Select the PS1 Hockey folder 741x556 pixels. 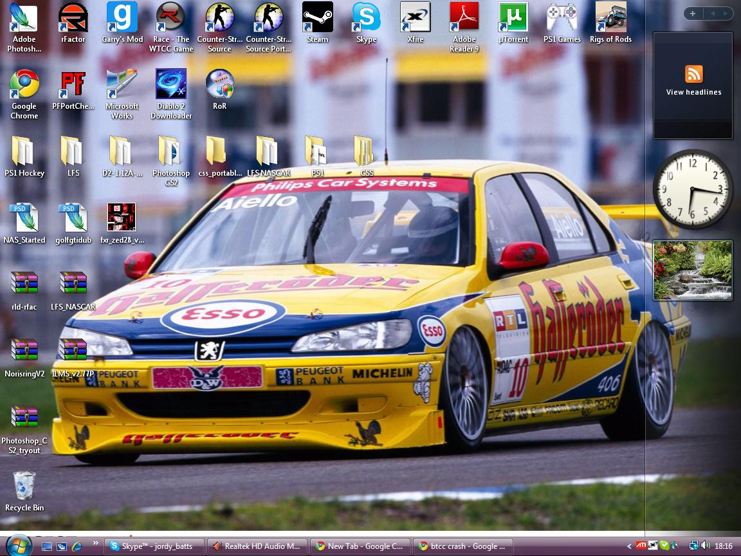tap(24, 156)
